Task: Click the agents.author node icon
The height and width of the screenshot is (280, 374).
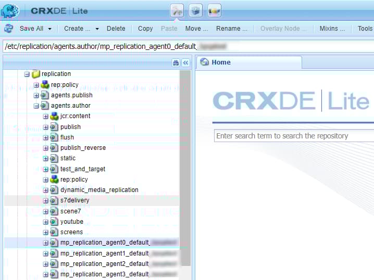Action: point(45,106)
